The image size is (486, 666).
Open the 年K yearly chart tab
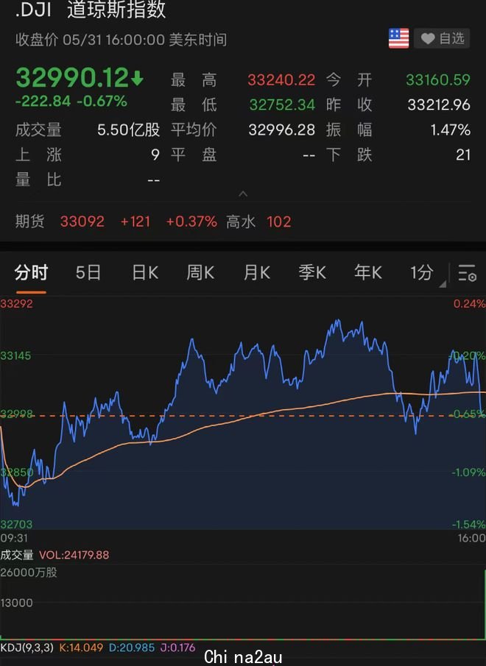pyautogui.click(x=368, y=272)
